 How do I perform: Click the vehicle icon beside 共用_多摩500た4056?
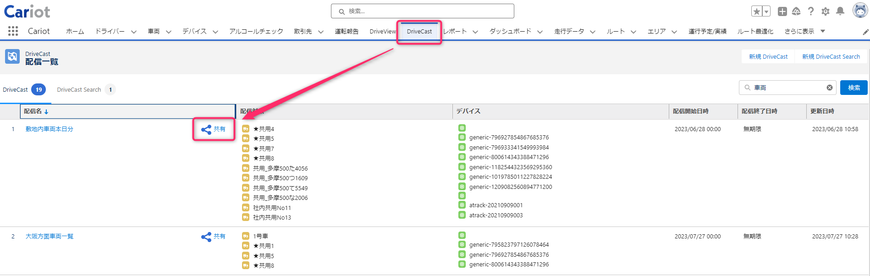click(246, 168)
